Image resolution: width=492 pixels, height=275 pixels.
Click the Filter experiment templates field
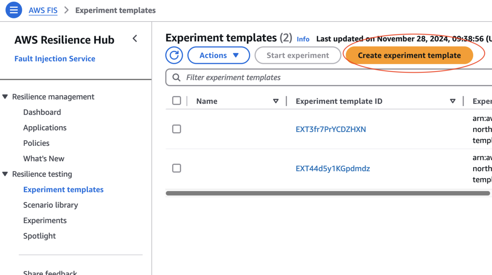tap(328, 77)
